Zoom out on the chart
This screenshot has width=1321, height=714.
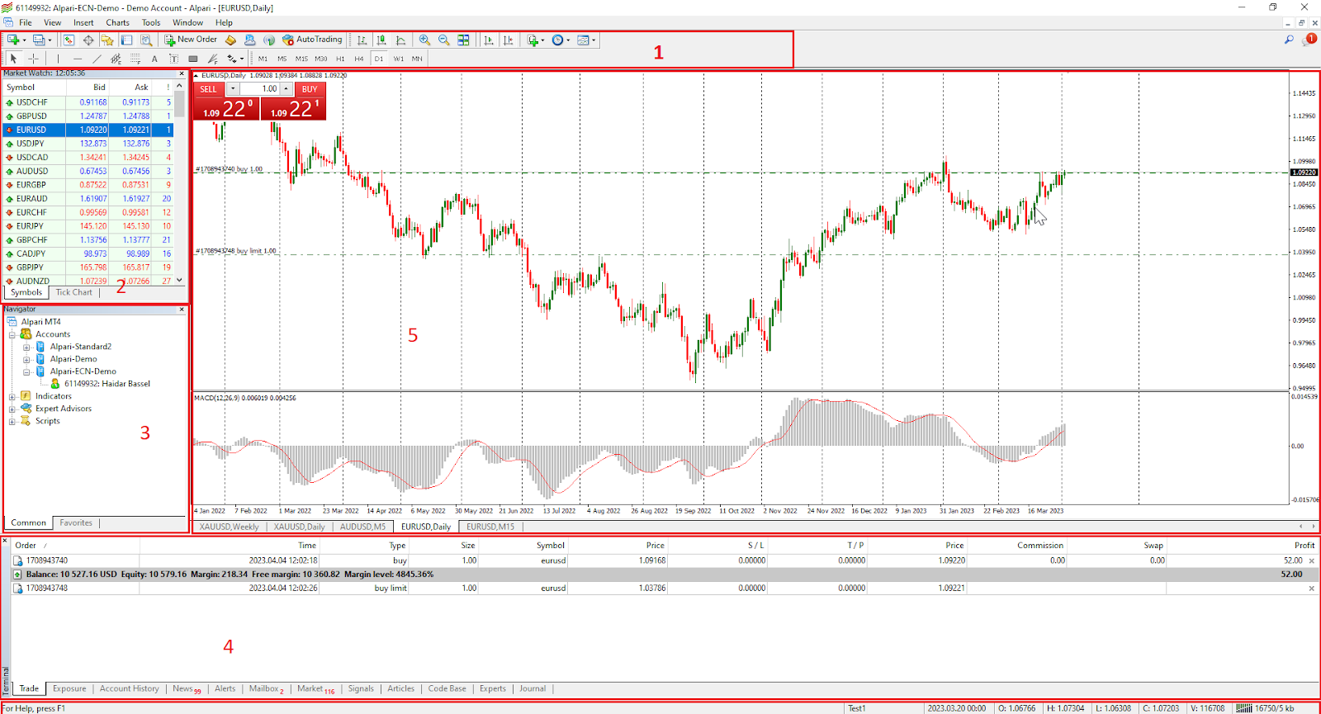coord(444,40)
